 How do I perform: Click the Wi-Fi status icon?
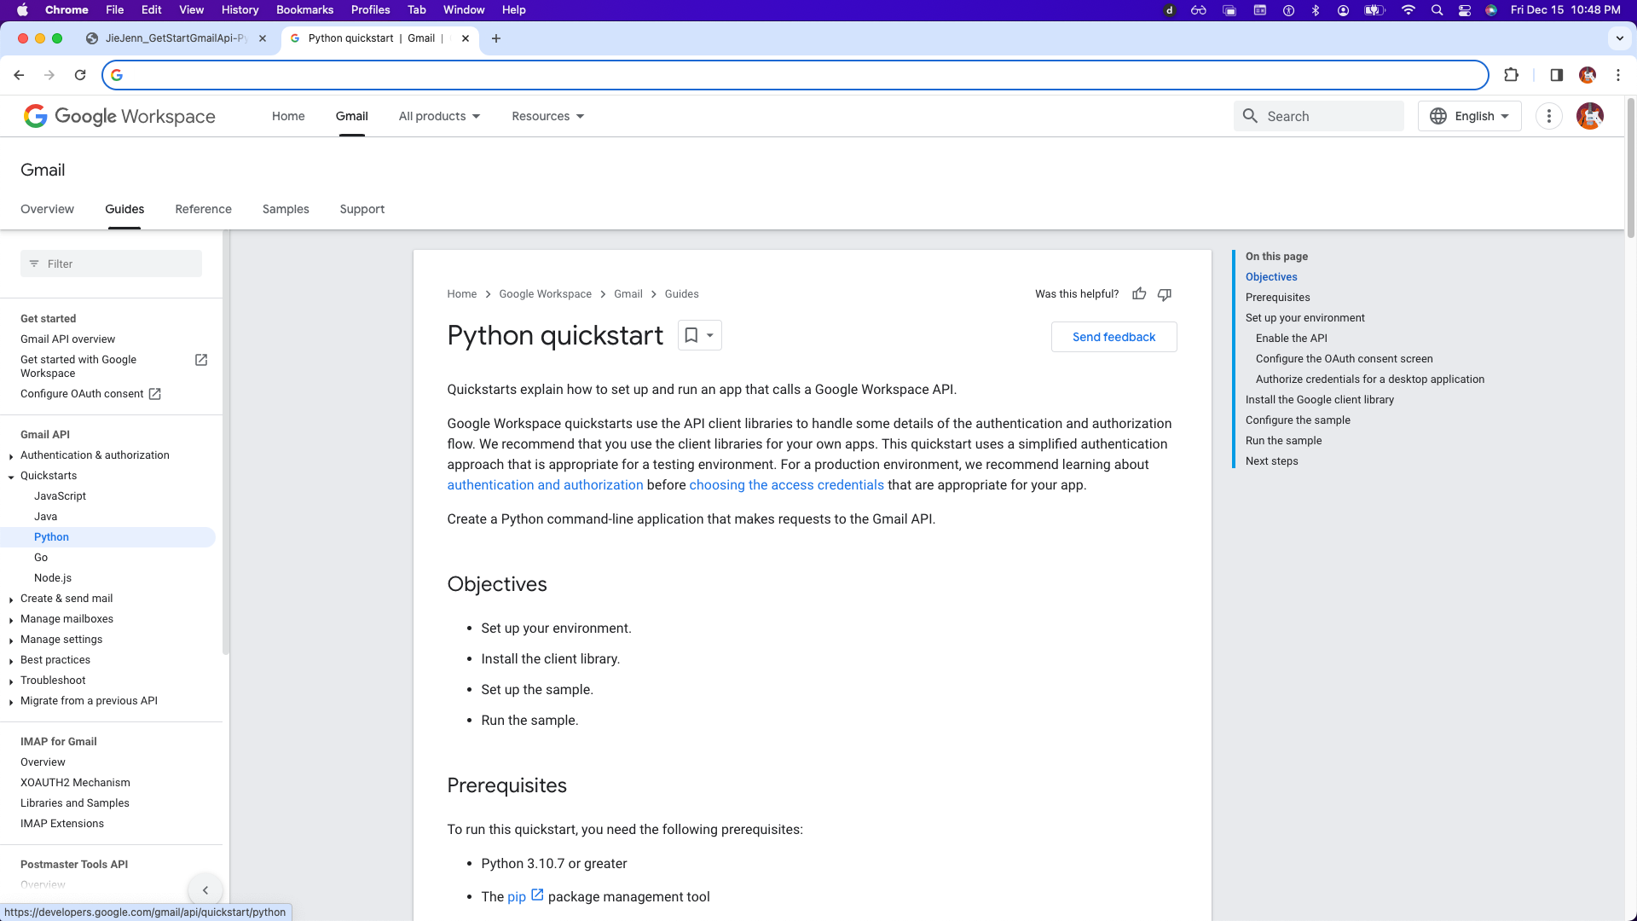[x=1409, y=10]
